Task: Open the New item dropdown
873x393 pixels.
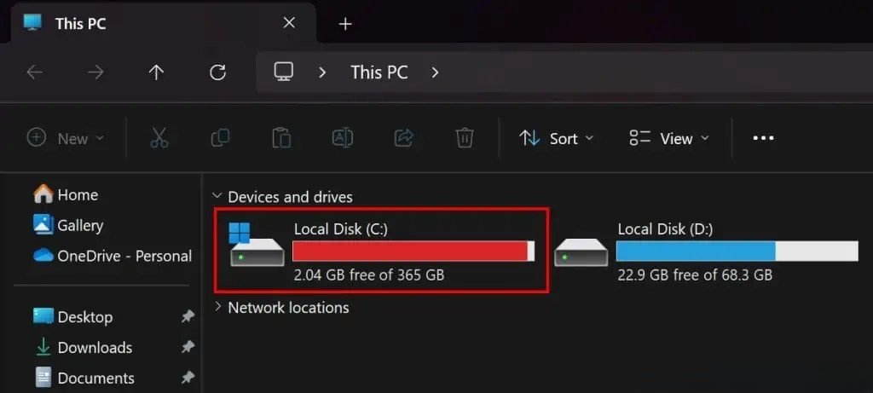Action: (66, 138)
